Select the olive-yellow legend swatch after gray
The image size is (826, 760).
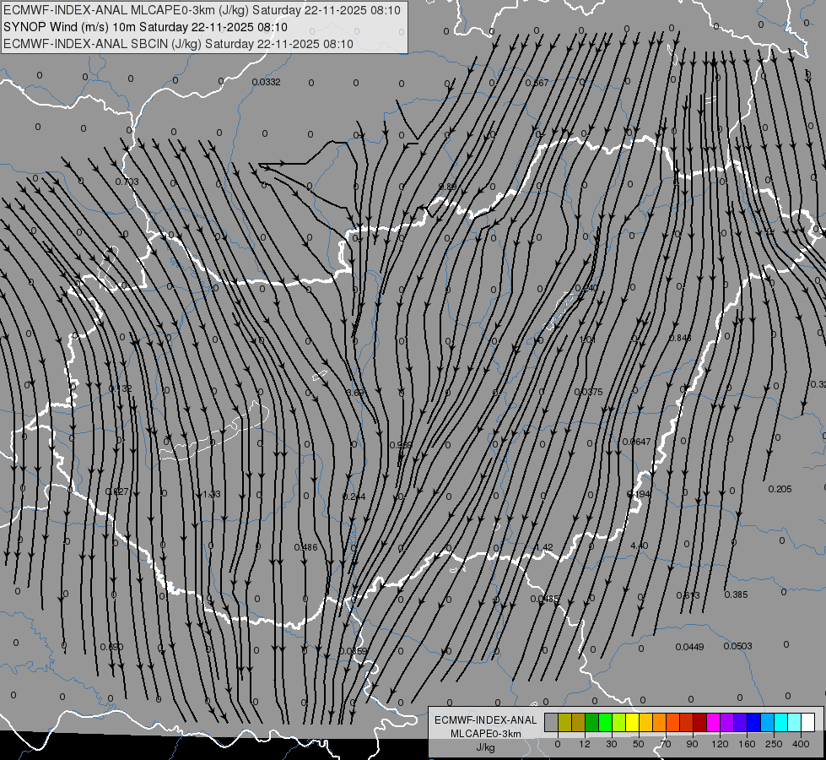564,722
